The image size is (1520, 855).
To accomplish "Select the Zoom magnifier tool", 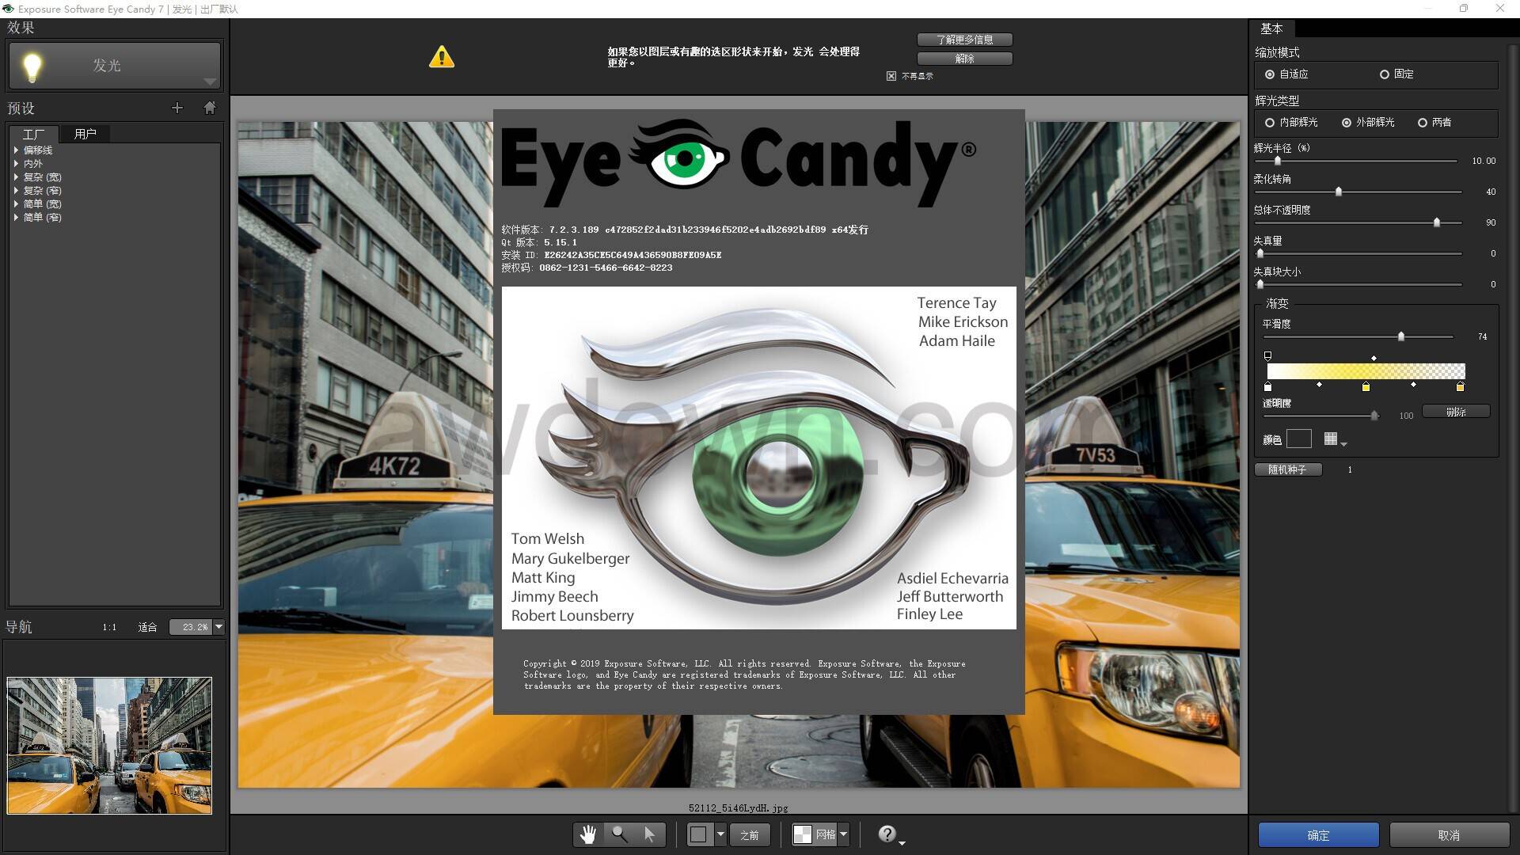I will pos(619,834).
